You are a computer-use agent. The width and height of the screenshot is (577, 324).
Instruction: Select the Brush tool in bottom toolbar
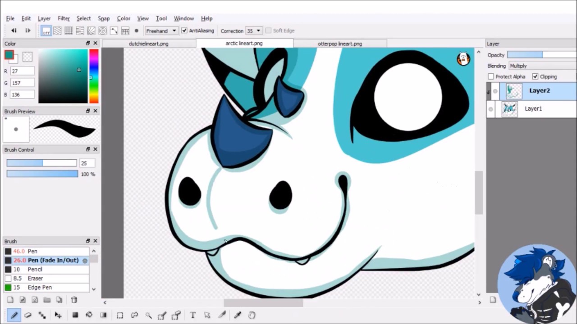14,315
